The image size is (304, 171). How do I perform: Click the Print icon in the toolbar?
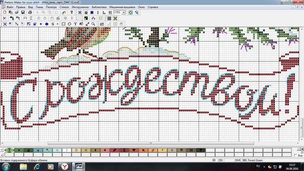point(31,13)
